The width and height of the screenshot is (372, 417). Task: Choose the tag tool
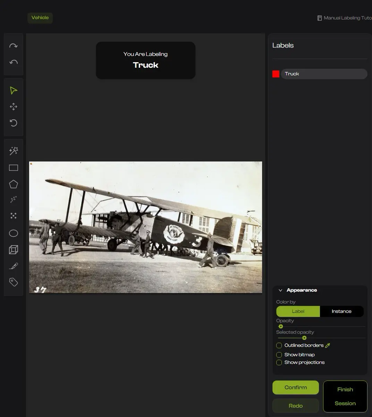click(14, 282)
